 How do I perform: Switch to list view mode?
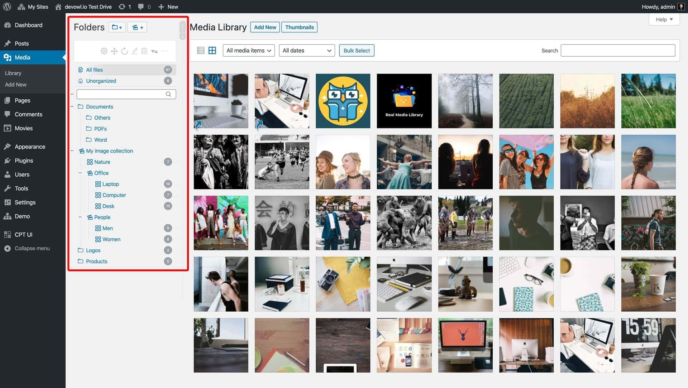pos(201,51)
